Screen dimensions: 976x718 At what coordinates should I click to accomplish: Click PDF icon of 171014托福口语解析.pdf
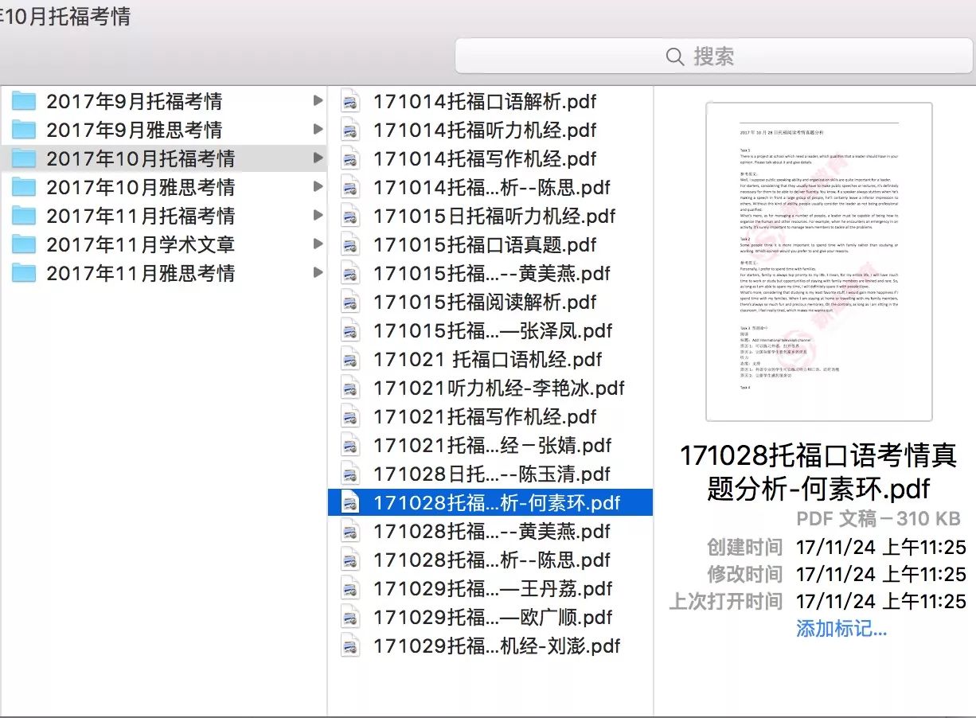pyautogui.click(x=350, y=101)
